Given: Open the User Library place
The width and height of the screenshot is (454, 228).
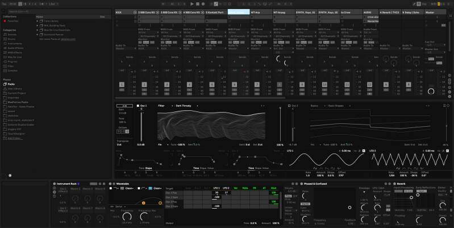Looking at the screenshot, I should tap(14, 88).
